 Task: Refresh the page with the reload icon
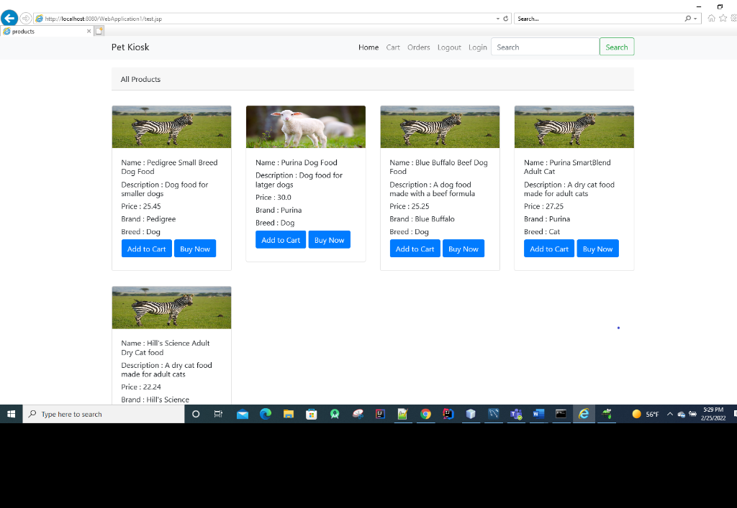click(x=506, y=19)
